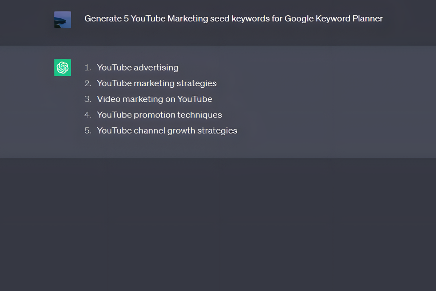Select the "YouTube advertising" list entry

point(137,68)
